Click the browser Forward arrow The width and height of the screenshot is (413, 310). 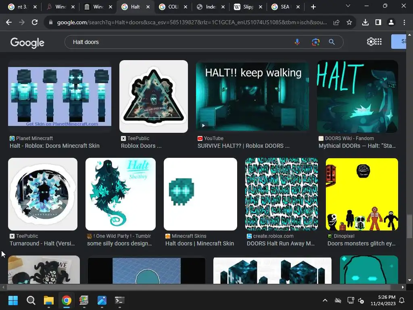pyautogui.click(x=22, y=23)
